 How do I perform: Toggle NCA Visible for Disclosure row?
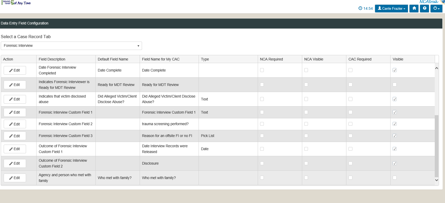[x=306, y=163]
